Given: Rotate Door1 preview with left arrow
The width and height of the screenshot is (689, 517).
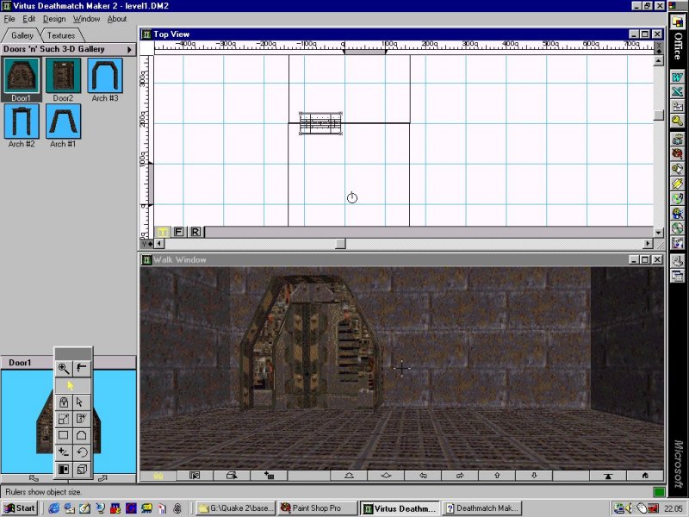Looking at the screenshot, I should [34, 478].
